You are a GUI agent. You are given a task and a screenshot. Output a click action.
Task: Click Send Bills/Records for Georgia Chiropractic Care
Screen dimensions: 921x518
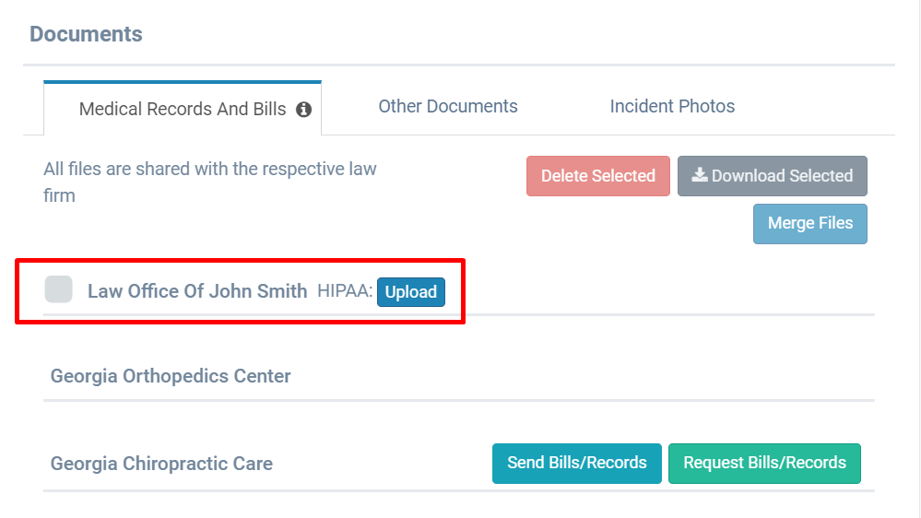pos(577,464)
